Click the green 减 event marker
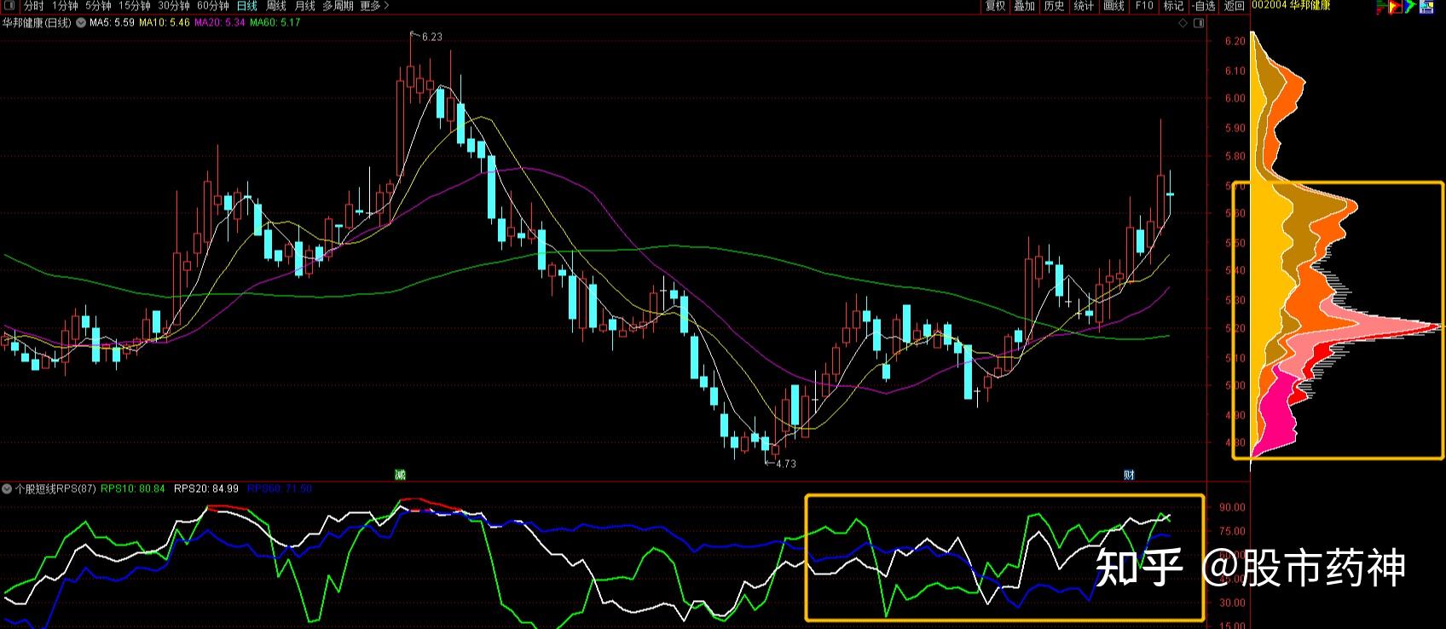Image resolution: width=1446 pixels, height=629 pixels. (x=400, y=475)
